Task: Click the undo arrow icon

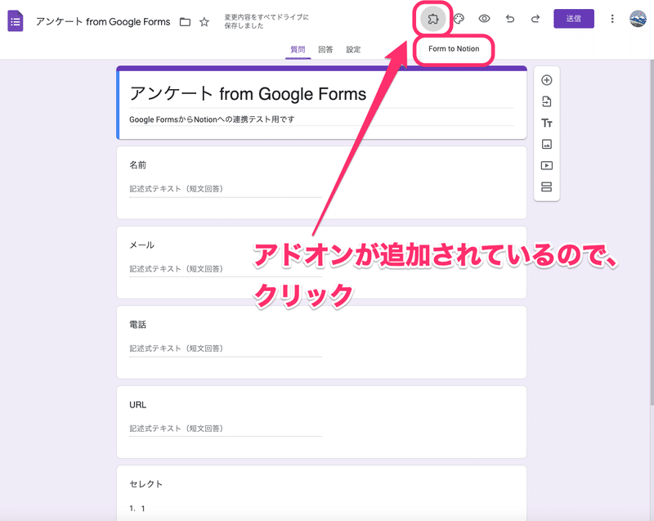Action: pyautogui.click(x=509, y=19)
